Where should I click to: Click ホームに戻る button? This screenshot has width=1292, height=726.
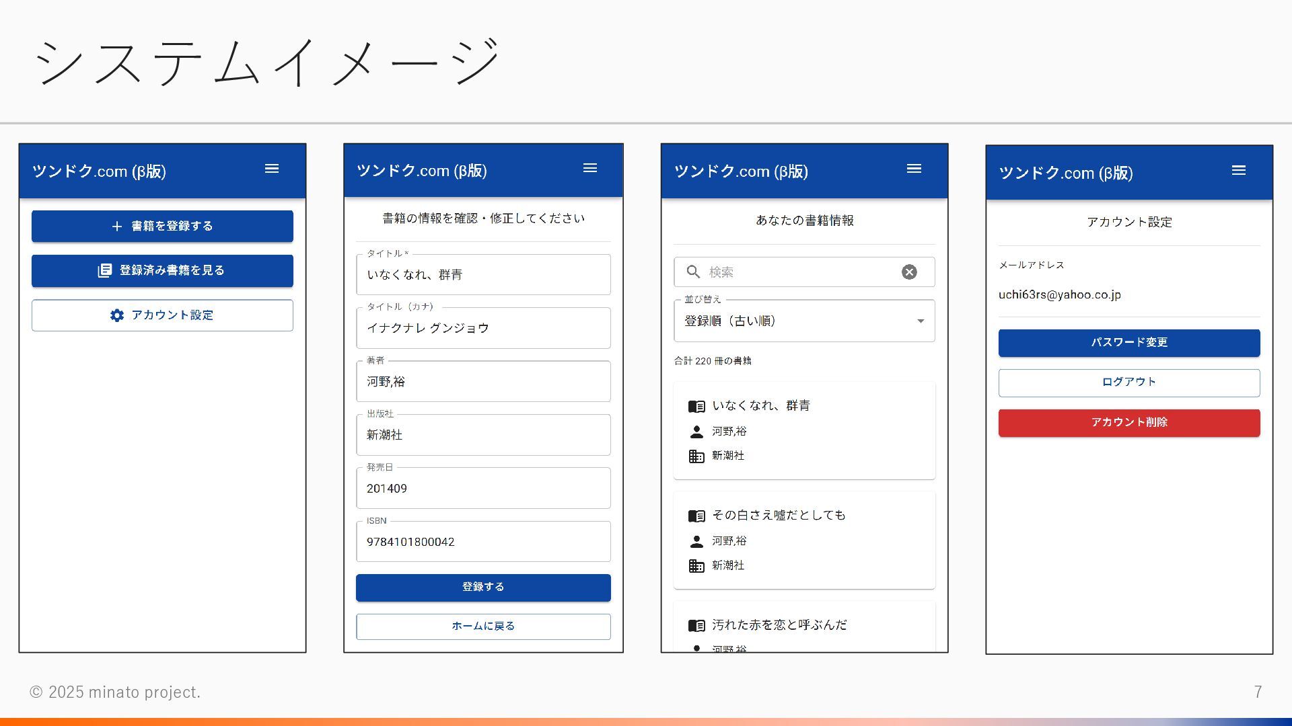tap(483, 627)
